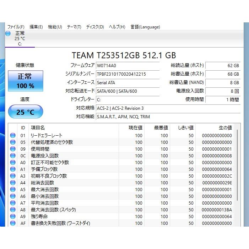Click raw value 00000000002C

(x=217, y=176)
